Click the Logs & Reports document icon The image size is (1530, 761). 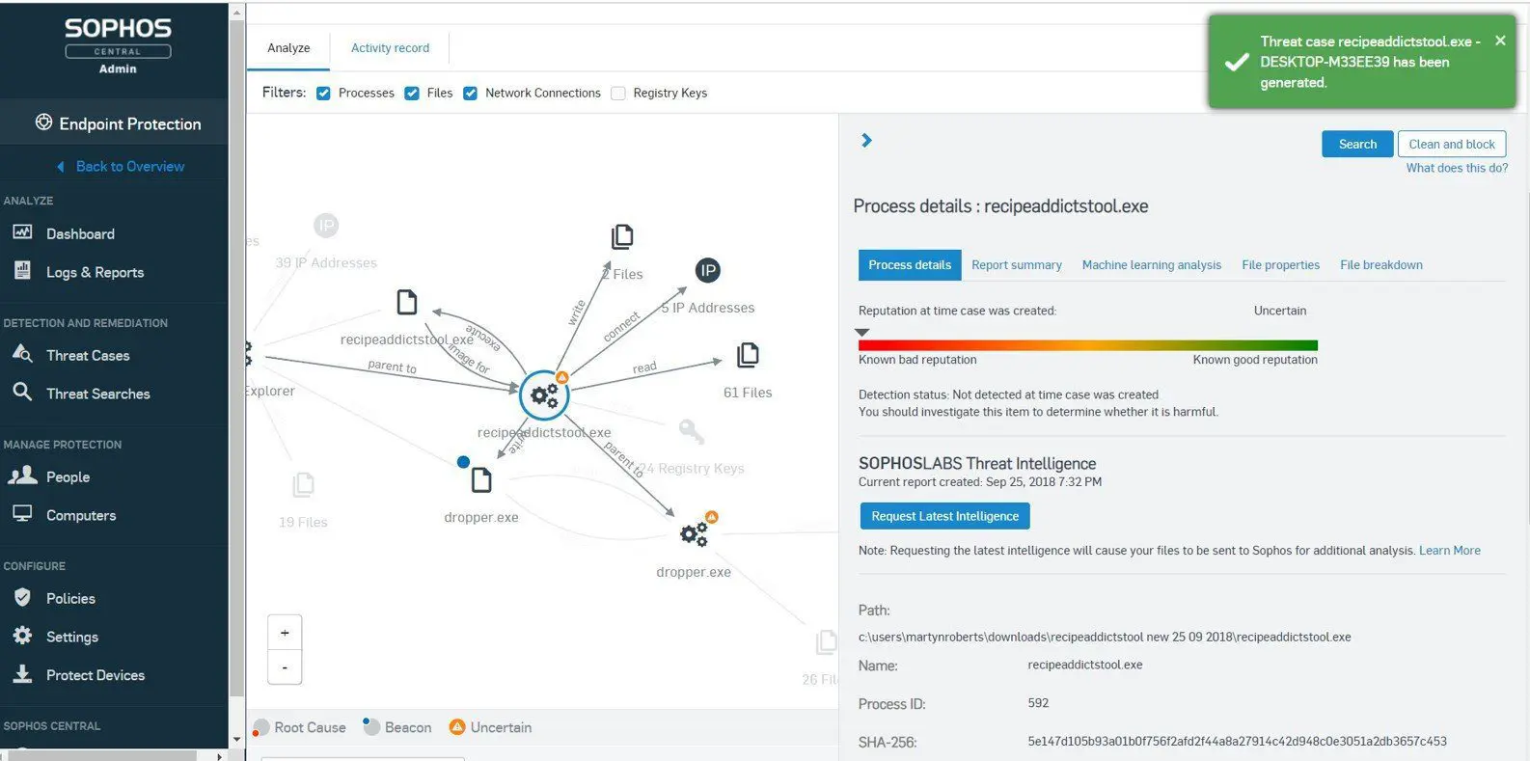[x=22, y=271]
